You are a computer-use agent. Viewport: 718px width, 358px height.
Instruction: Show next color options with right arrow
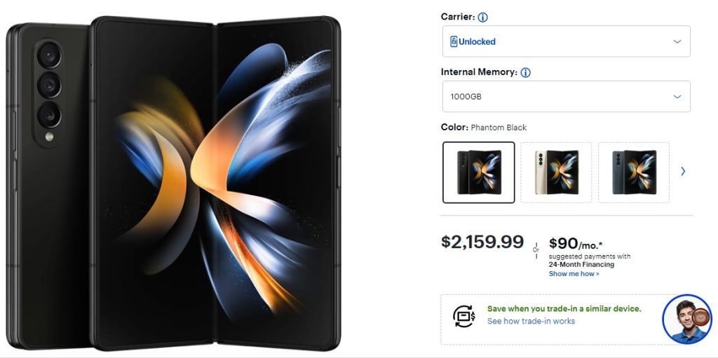click(683, 171)
